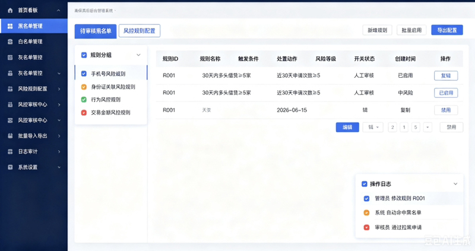Click the 操作 column header
Screen dimensions: 475x251
coord(445,59)
